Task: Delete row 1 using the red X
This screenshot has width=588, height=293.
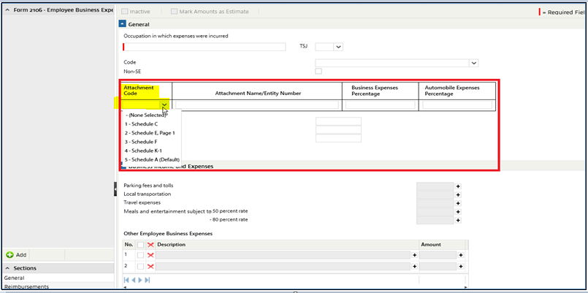Action: 150,255
